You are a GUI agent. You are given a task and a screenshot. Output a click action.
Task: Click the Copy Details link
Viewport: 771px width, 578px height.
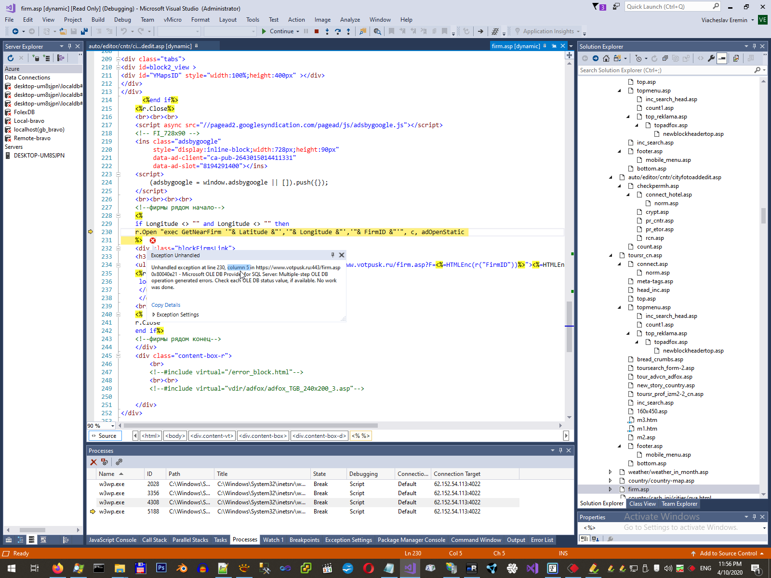pyautogui.click(x=166, y=305)
